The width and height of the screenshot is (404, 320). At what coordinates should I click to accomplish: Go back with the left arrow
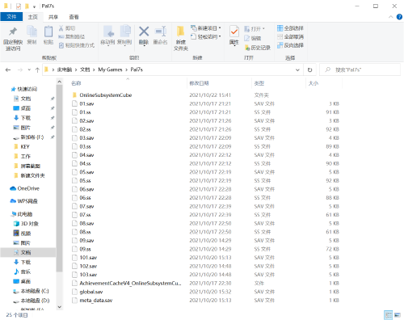click(8, 70)
